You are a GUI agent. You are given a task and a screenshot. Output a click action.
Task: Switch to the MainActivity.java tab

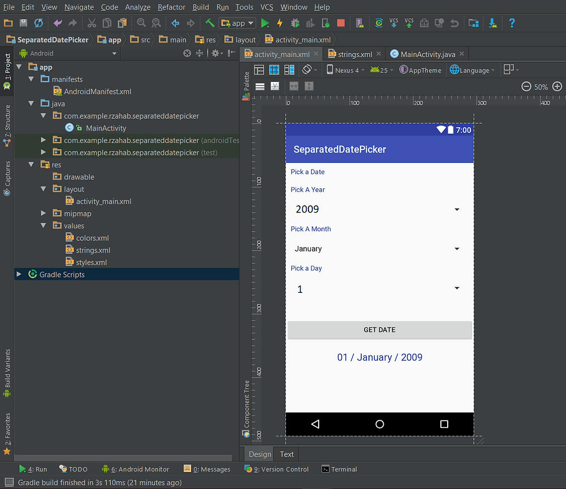[428, 54]
